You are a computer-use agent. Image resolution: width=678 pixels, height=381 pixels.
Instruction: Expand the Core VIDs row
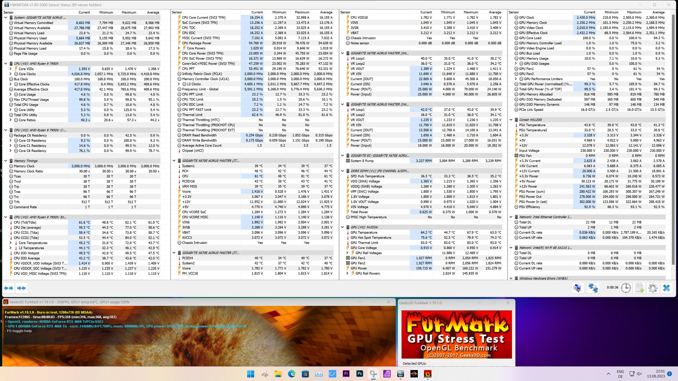[x=11, y=69]
